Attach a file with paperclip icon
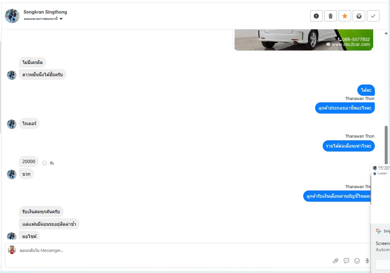390x273 pixels. point(336,260)
